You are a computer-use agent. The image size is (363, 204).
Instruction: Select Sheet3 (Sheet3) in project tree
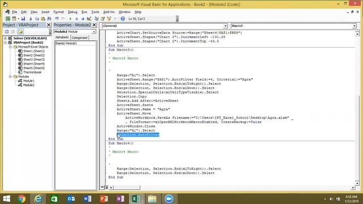pyautogui.click(x=34, y=59)
